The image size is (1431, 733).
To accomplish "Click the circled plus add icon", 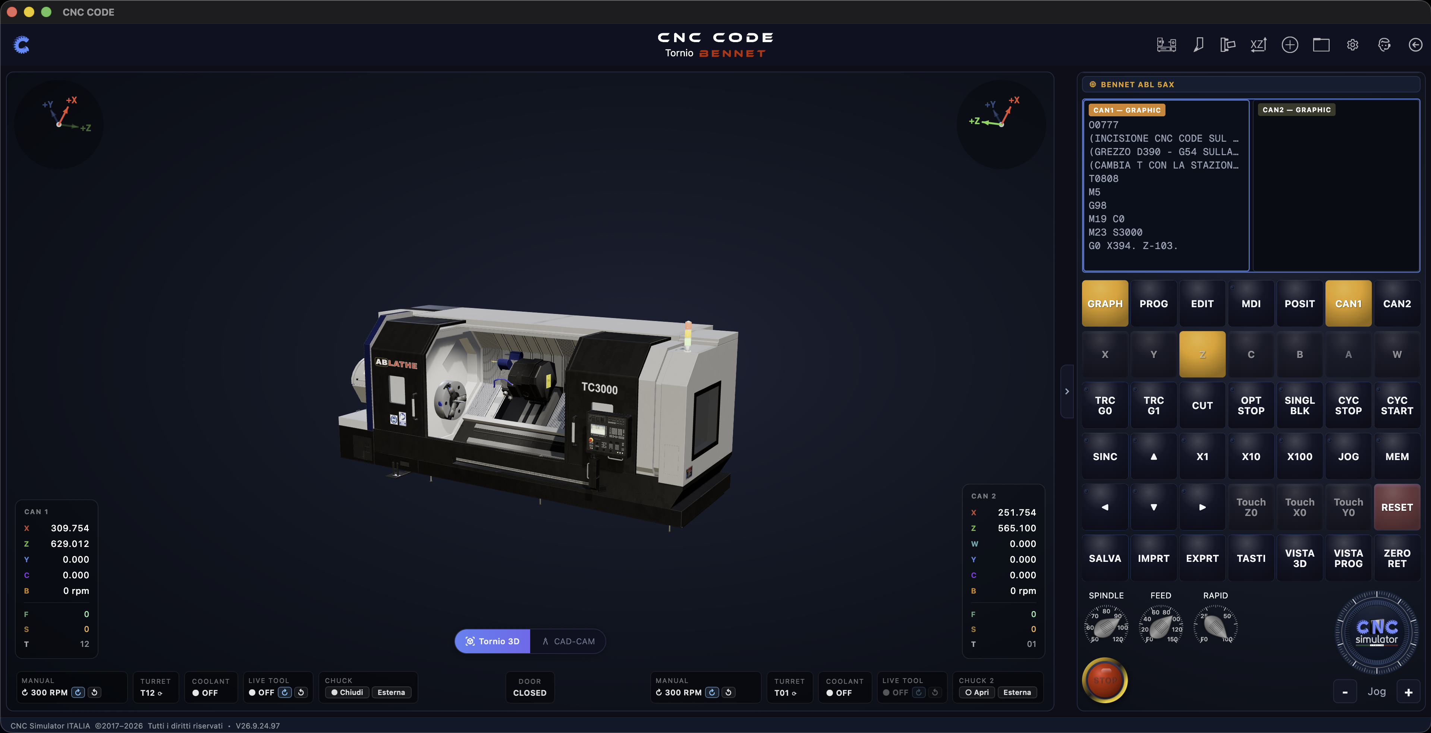I will click(1290, 45).
